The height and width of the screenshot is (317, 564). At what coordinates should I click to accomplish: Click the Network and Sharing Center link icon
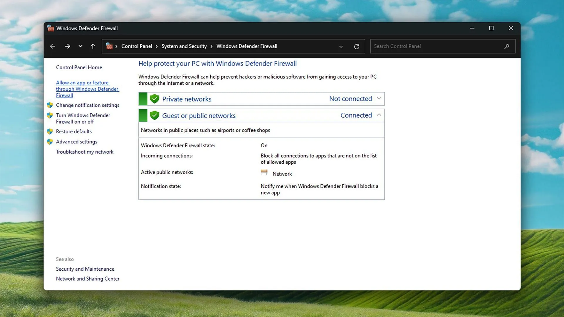point(88,279)
